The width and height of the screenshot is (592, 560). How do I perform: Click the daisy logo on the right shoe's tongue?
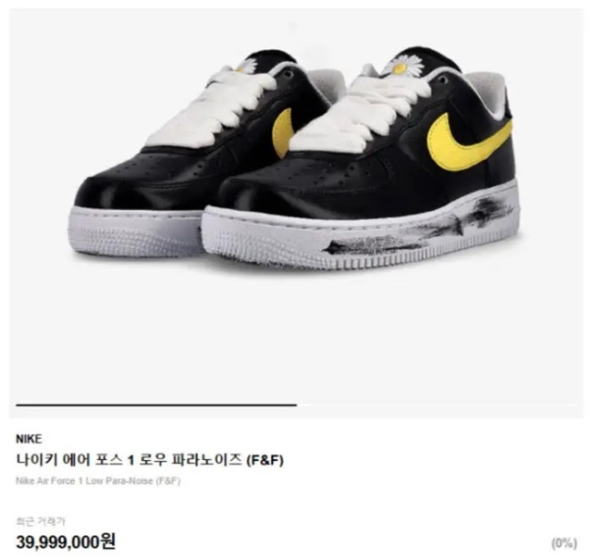point(401,68)
